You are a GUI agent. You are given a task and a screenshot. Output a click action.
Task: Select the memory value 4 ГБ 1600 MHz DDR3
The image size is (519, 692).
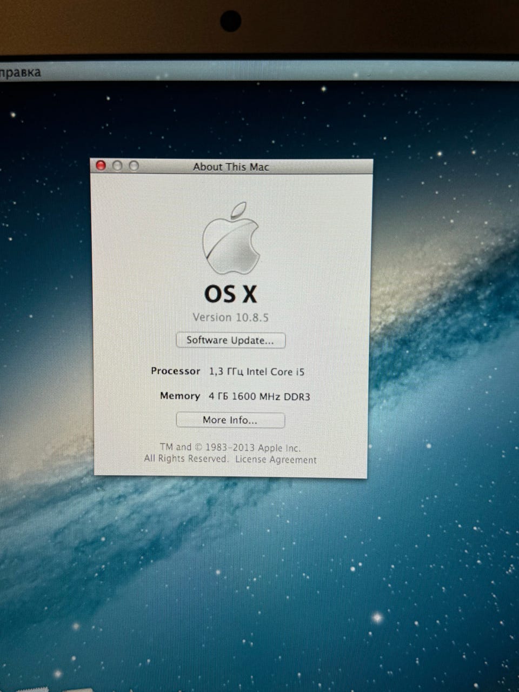(259, 396)
